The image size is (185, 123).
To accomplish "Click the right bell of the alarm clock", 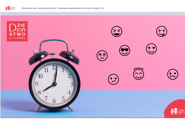I will click(70, 55).
